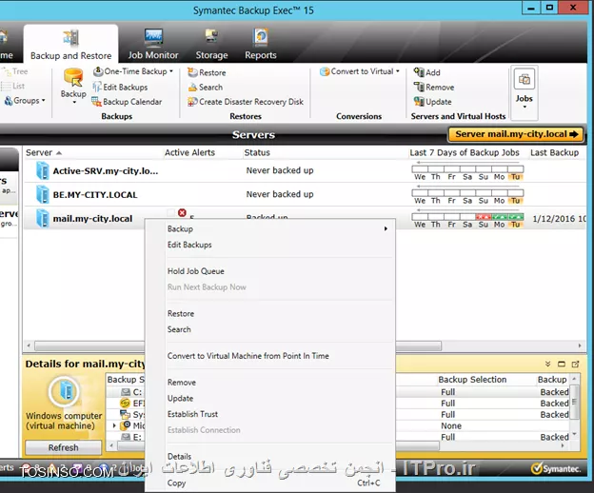Expand the Mic... tree row in details

coord(114,425)
